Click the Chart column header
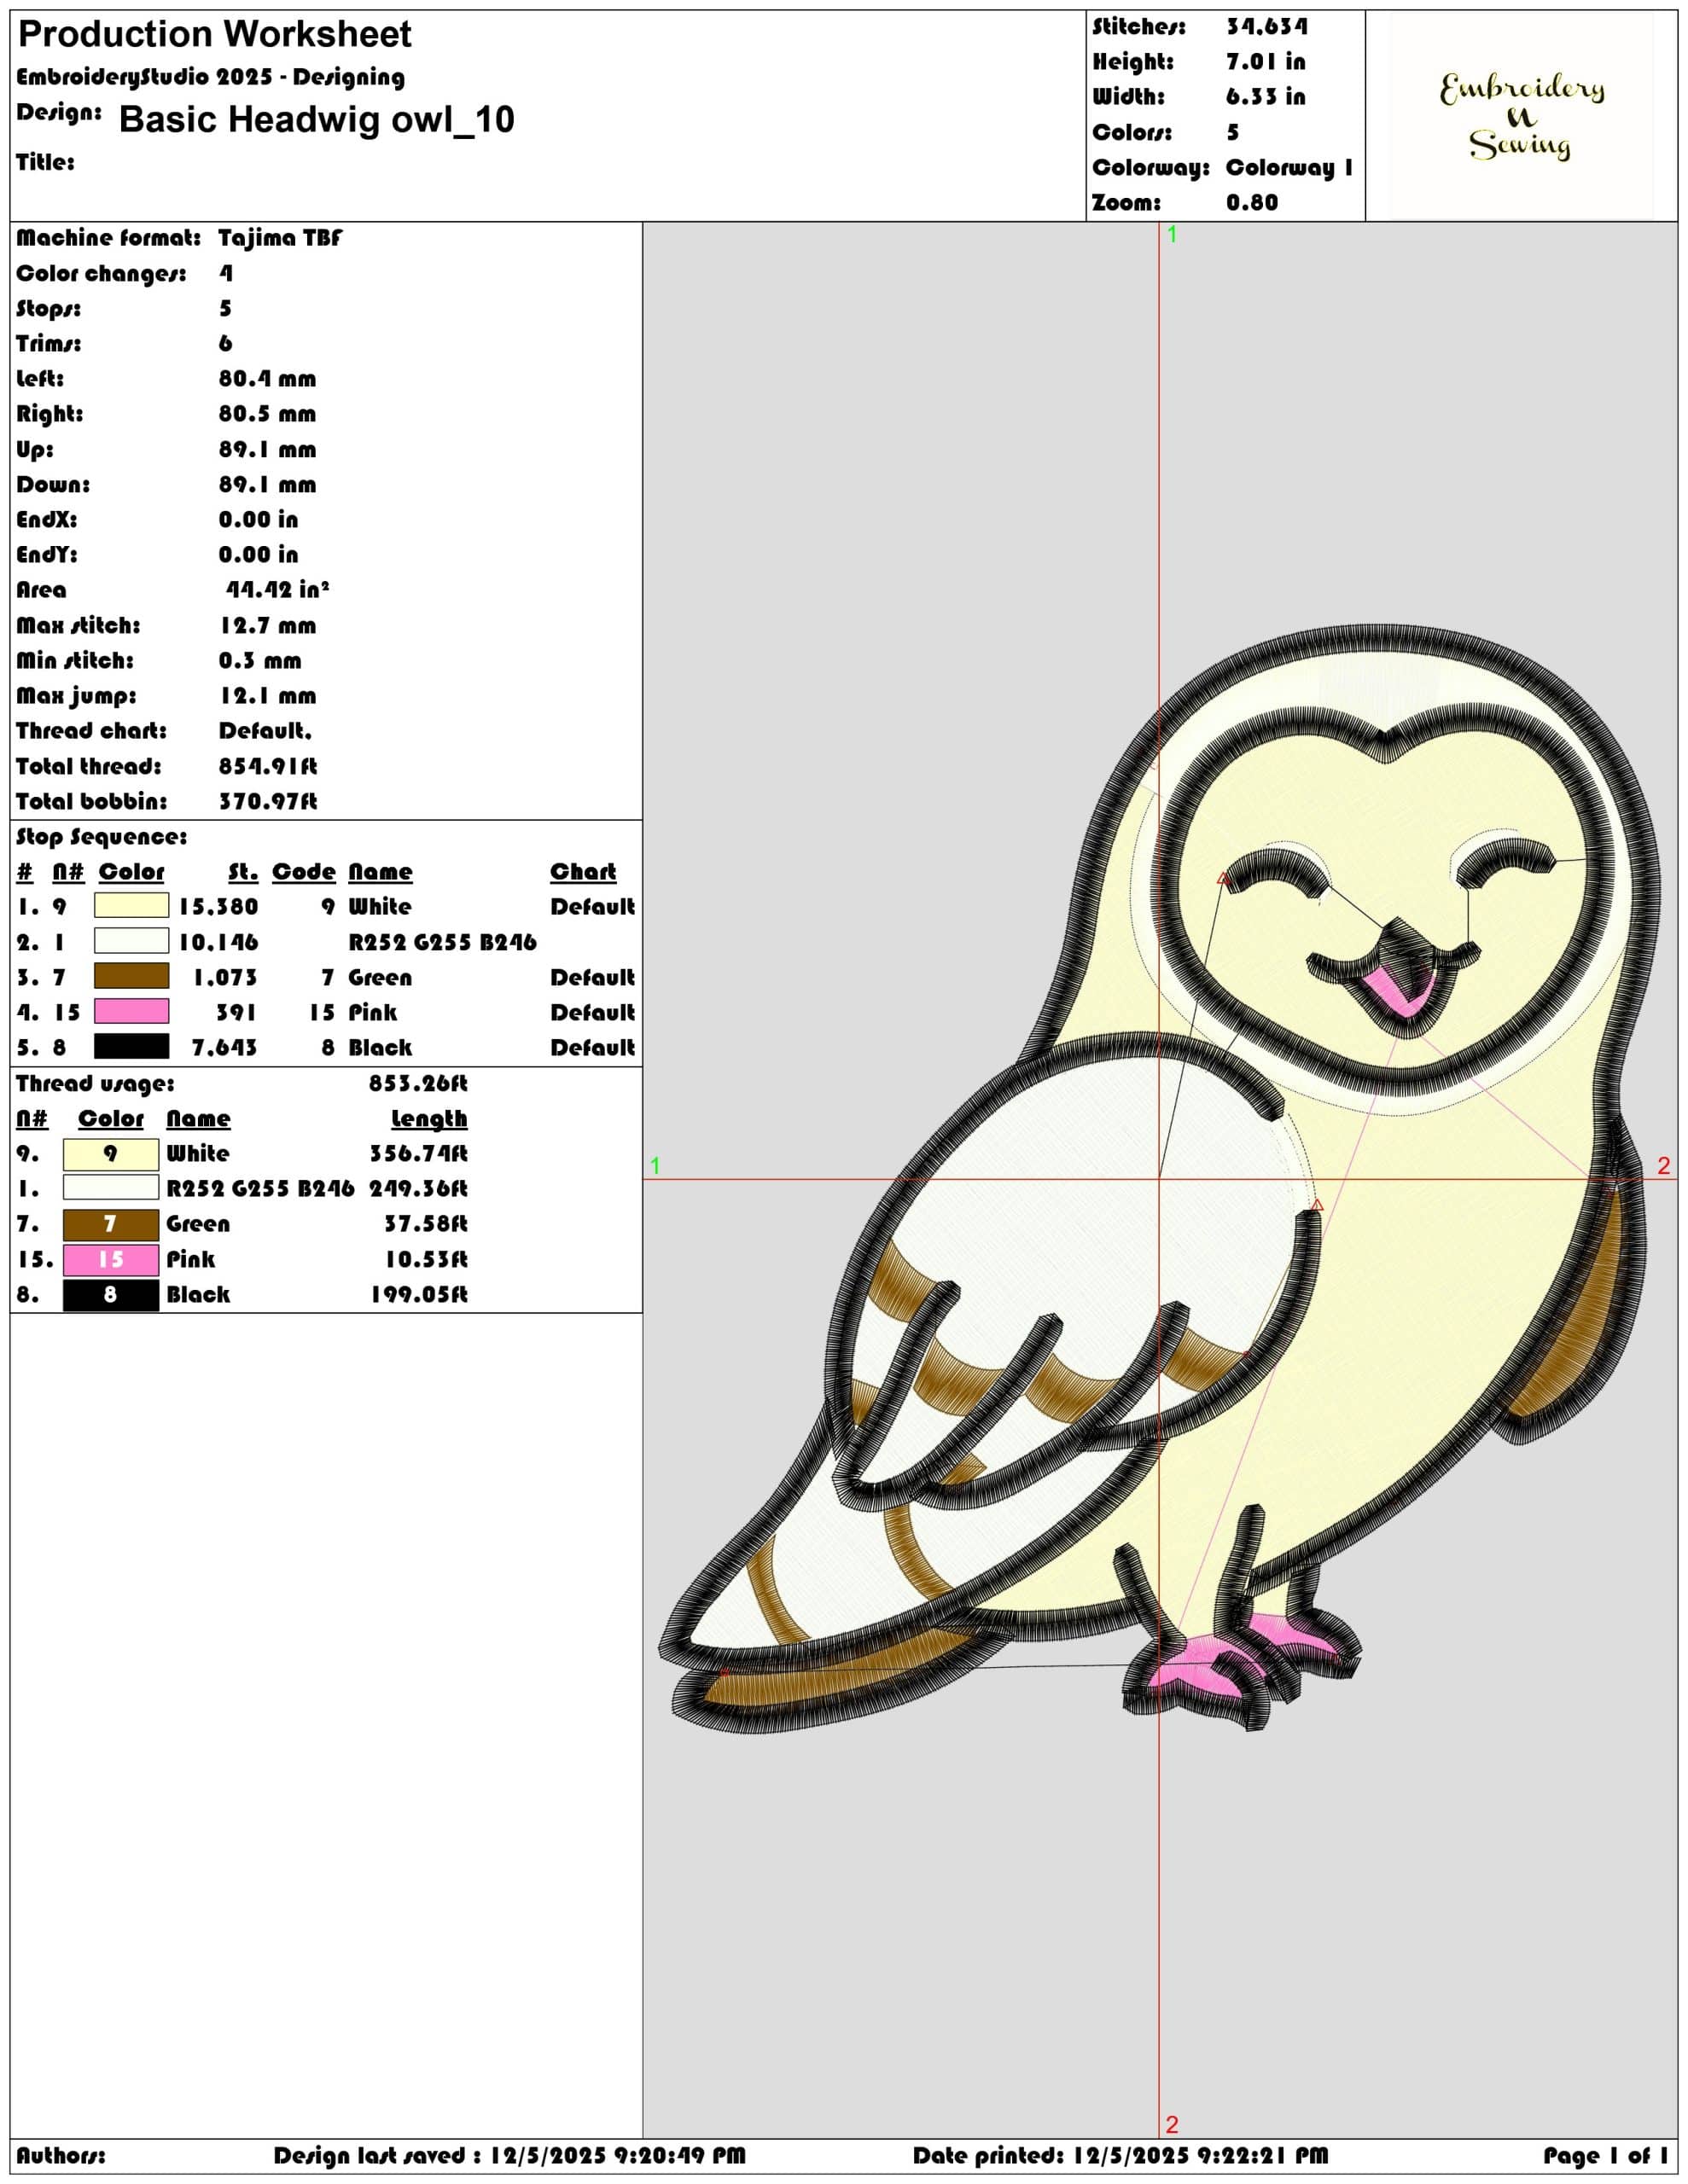Screen dimensions: 1688x2184 [x=584, y=872]
